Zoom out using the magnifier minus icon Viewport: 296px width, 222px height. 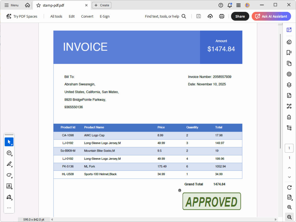(x=289, y=217)
